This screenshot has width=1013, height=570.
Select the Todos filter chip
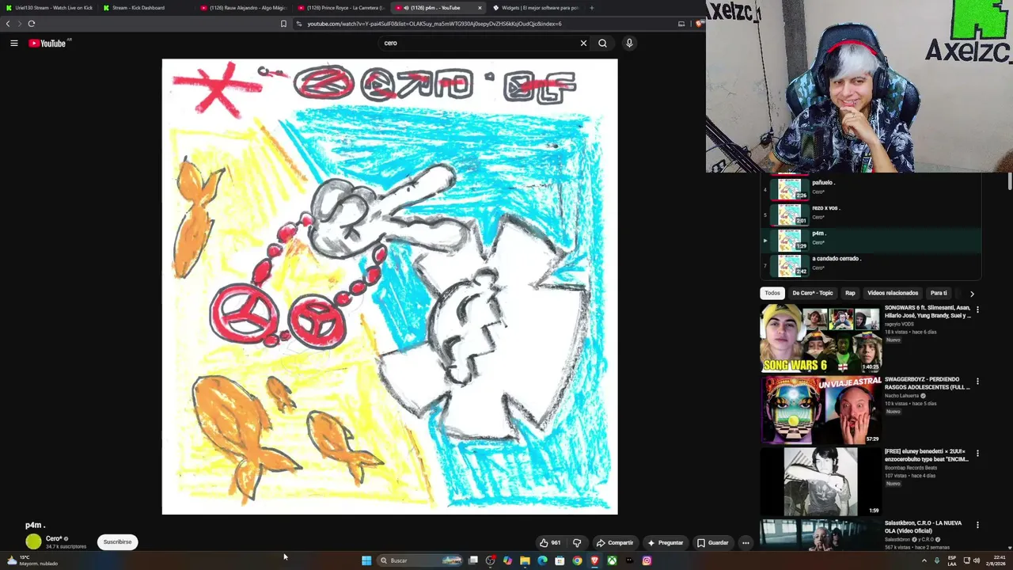772,293
